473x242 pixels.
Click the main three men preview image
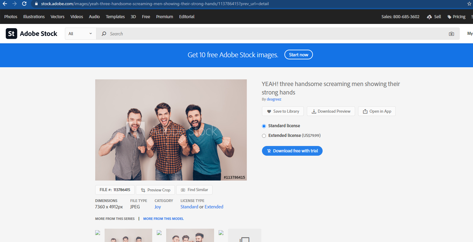pos(171,130)
